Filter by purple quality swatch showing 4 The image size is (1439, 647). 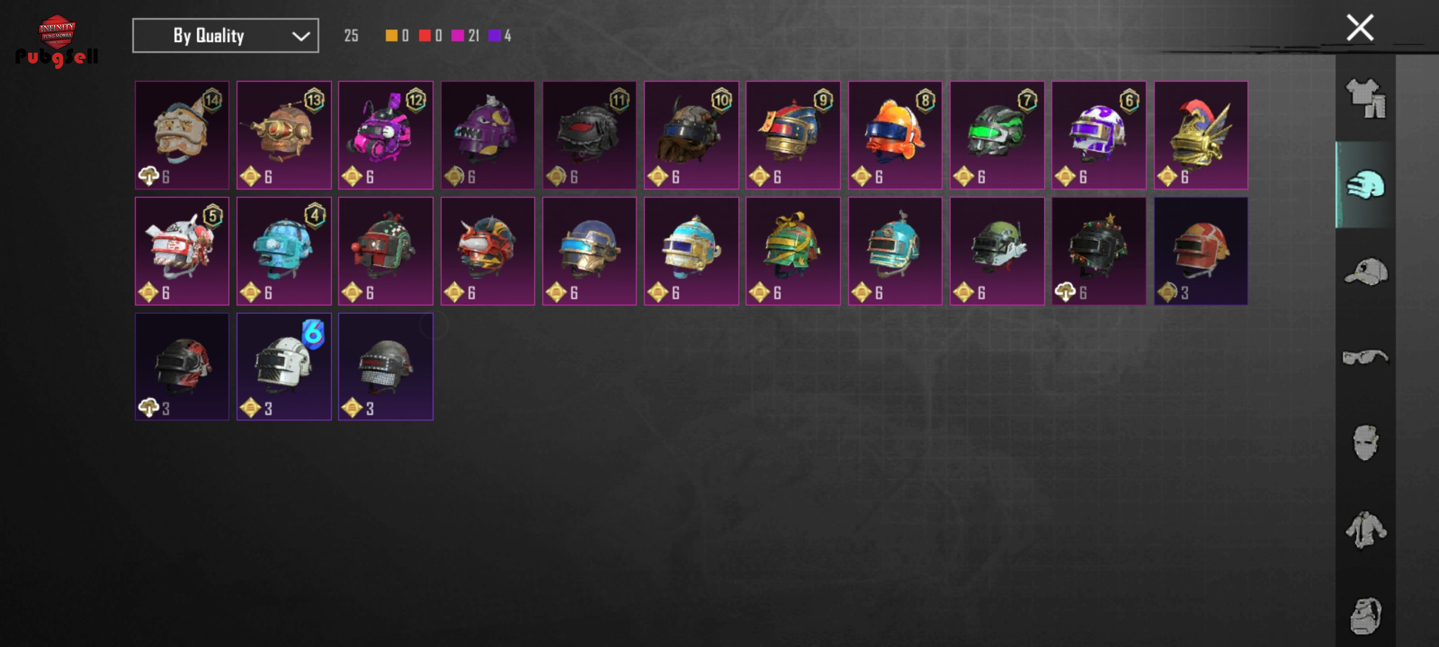500,36
